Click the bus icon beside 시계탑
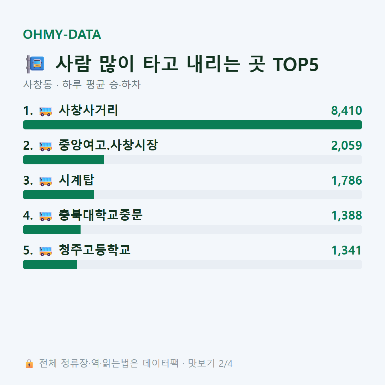The width and height of the screenshot is (385, 385). point(46,181)
